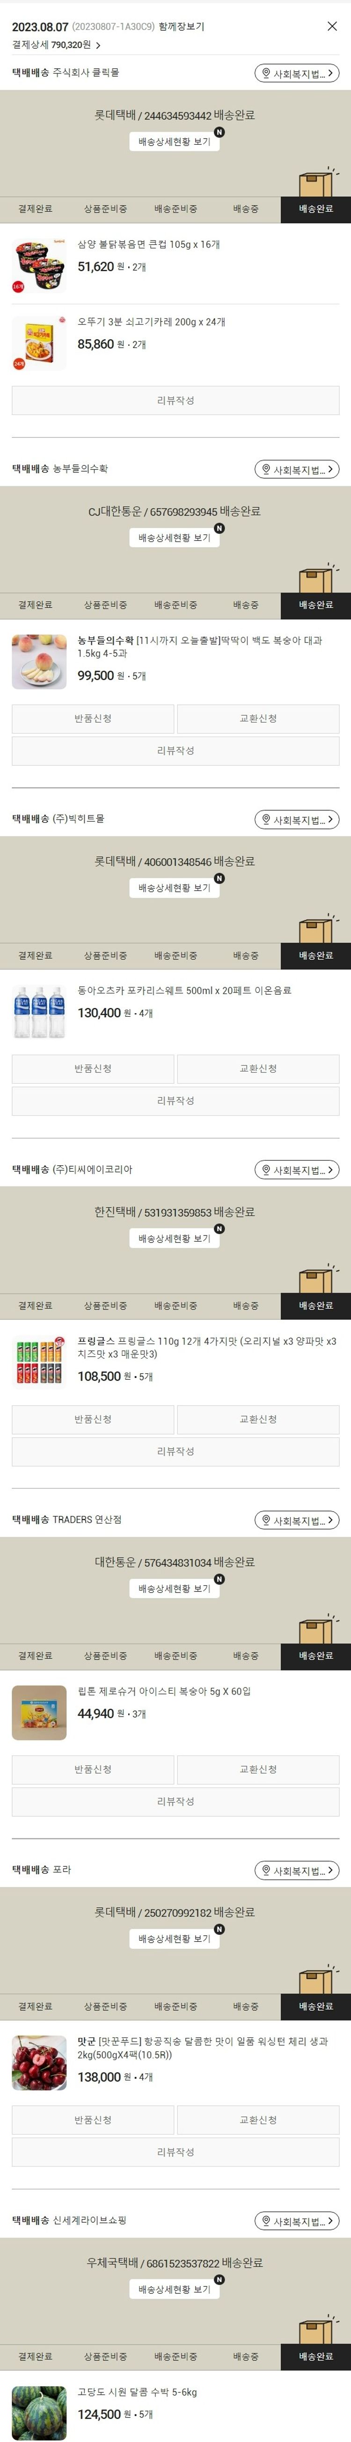351x2442 pixels.
Task: Open address dropdown for TRADERS 연산점 delivery
Action: coord(296,1520)
